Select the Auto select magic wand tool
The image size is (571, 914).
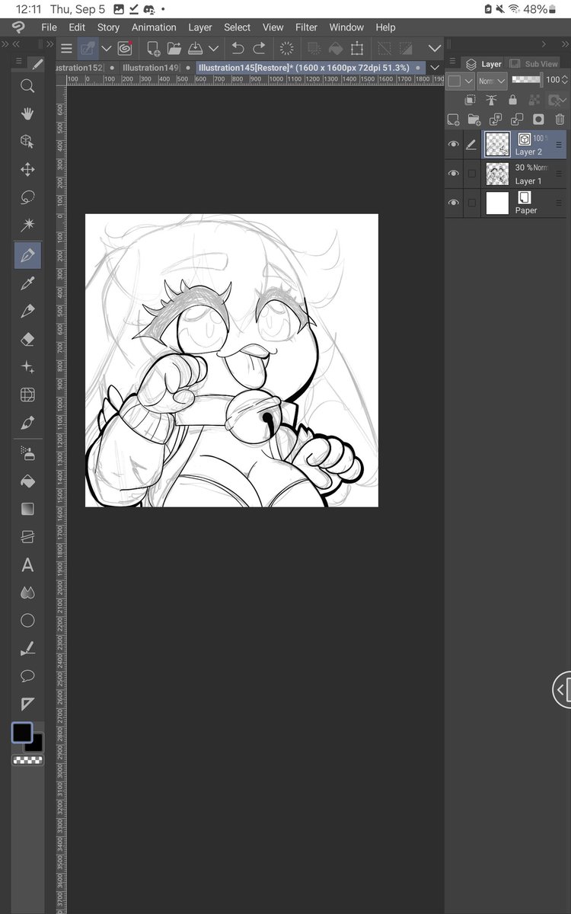pos(27,225)
